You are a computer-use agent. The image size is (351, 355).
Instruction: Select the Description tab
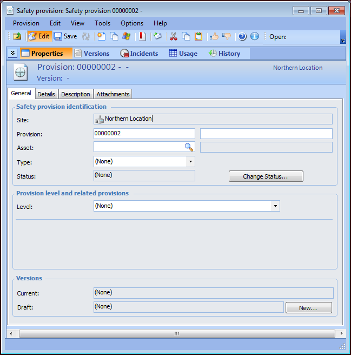(x=76, y=94)
